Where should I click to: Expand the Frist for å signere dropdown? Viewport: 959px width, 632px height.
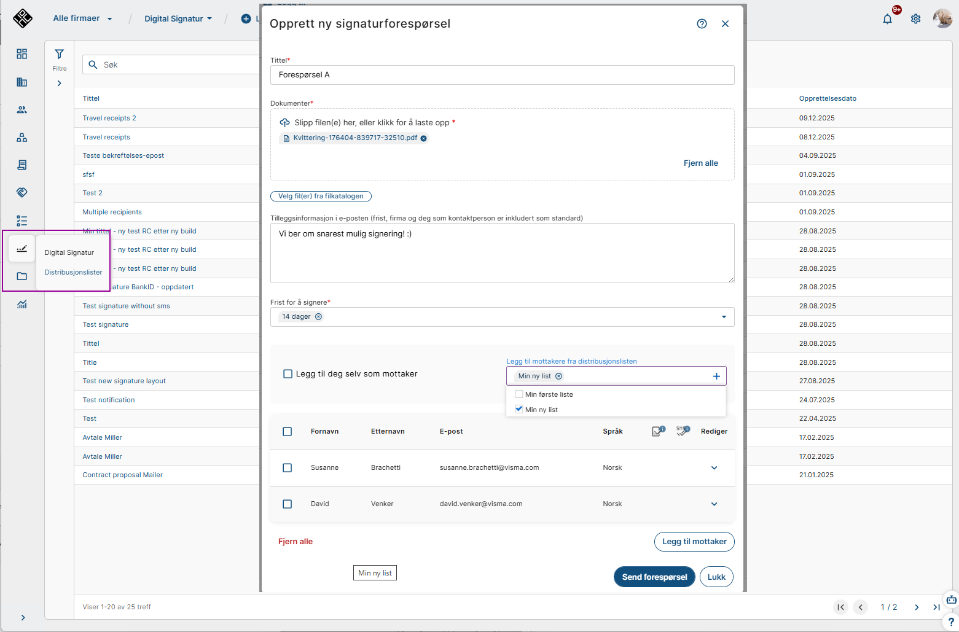click(x=724, y=317)
